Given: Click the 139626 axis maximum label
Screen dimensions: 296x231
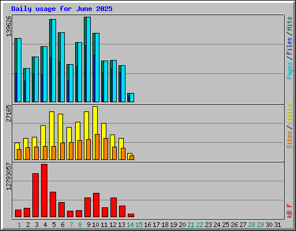Looking at the screenshot, I should (9, 26).
